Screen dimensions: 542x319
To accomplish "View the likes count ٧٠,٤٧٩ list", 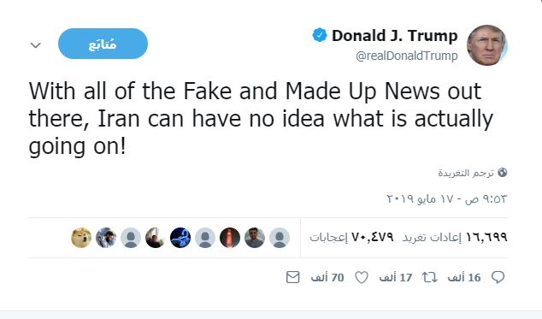I will click(351, 237).
